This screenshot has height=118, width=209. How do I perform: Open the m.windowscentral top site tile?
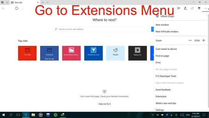coord(71,53)
